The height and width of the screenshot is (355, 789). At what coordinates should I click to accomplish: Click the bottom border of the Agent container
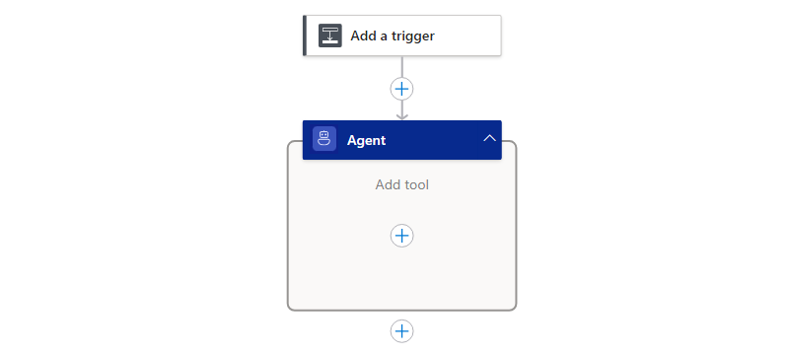(x=401, y=310)
